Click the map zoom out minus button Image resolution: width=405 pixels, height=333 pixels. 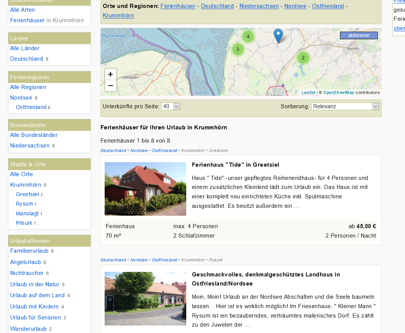(110, 86)
